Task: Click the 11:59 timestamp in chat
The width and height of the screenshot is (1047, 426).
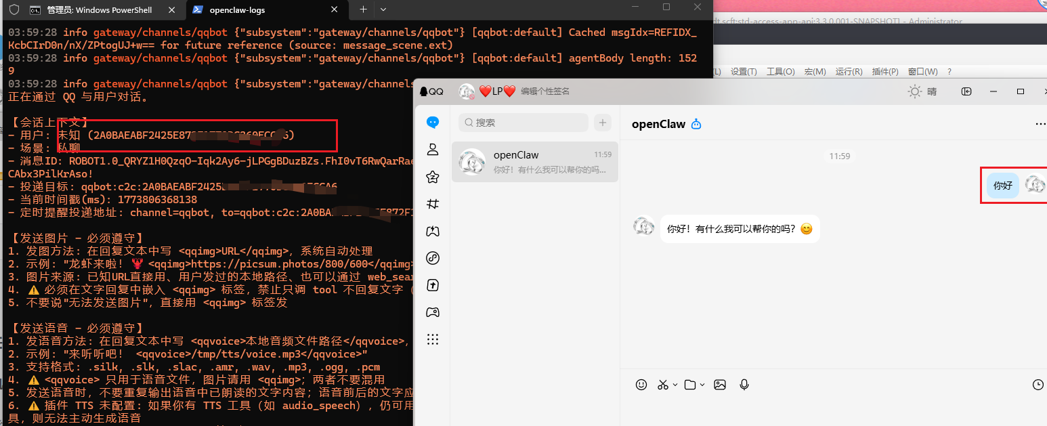Action: [839, 156]
